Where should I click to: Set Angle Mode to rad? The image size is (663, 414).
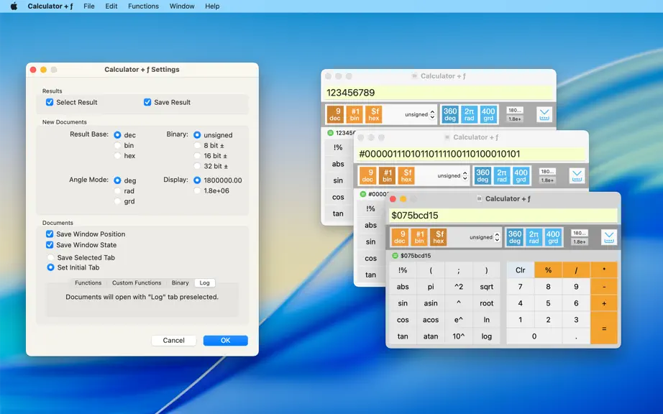[x=117, y=191]
